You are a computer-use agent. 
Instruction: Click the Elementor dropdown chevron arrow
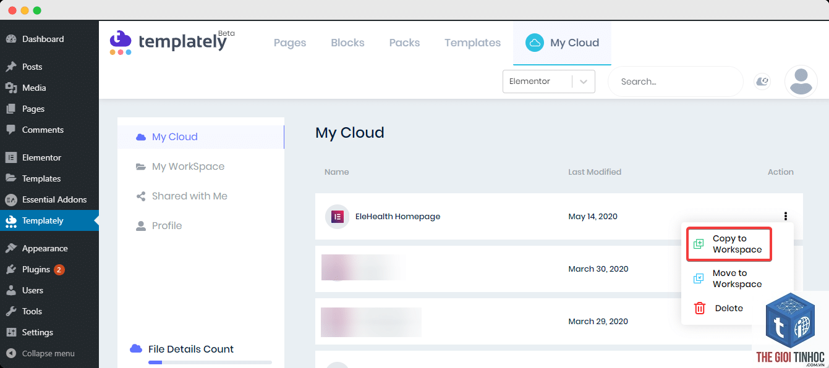(x=584, y=82)
